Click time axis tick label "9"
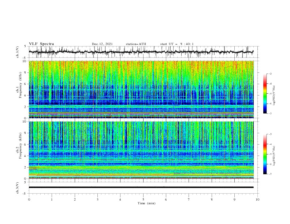 pos(234,199)
